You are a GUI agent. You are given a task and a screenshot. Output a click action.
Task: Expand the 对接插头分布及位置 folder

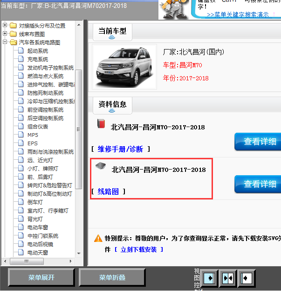click(5, 25)
